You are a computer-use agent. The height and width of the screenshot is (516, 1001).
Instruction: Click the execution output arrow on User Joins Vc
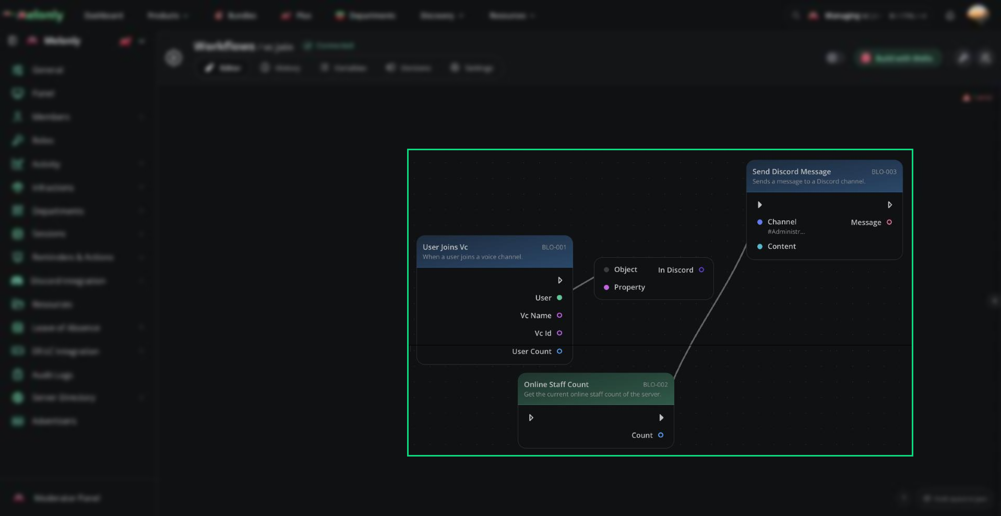click(560, 280)
